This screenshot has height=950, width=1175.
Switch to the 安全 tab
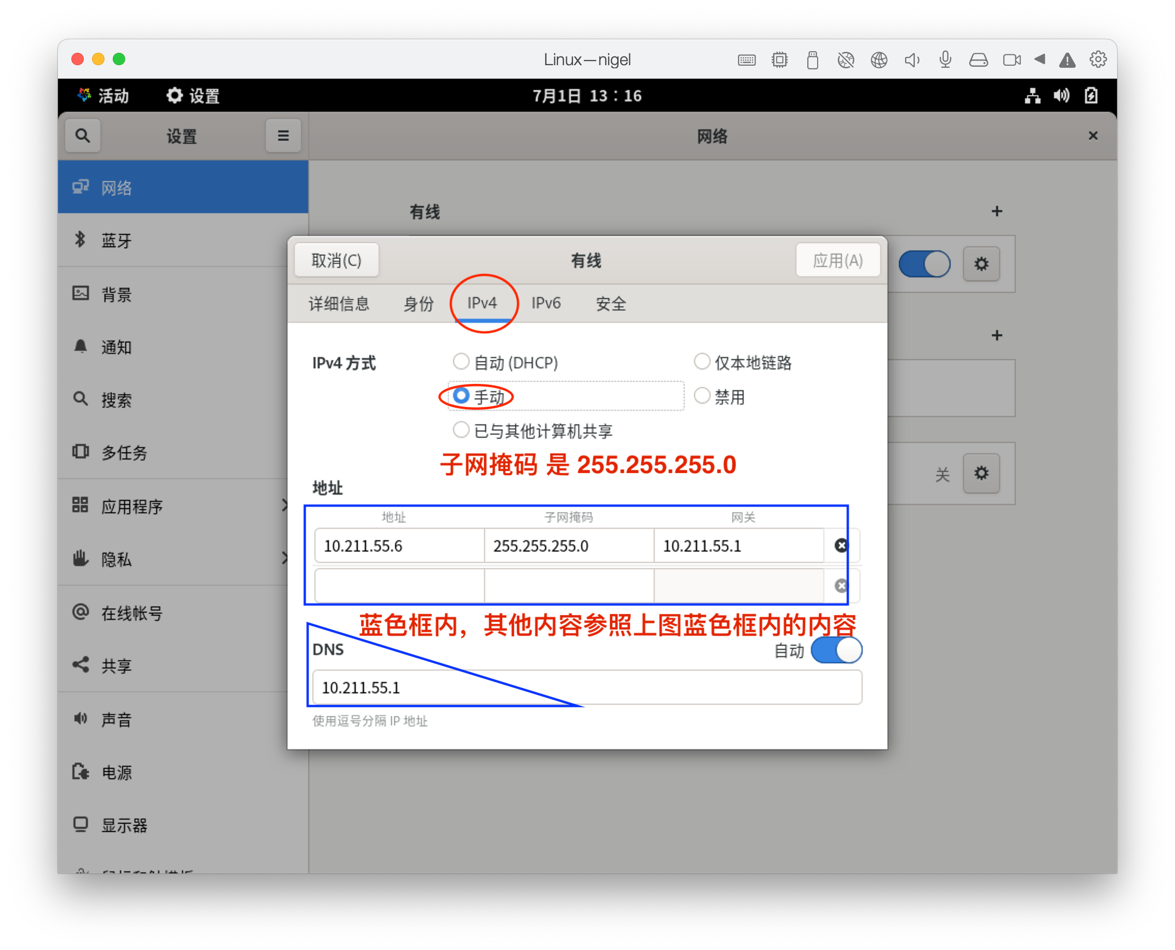(x=610, y=303)
